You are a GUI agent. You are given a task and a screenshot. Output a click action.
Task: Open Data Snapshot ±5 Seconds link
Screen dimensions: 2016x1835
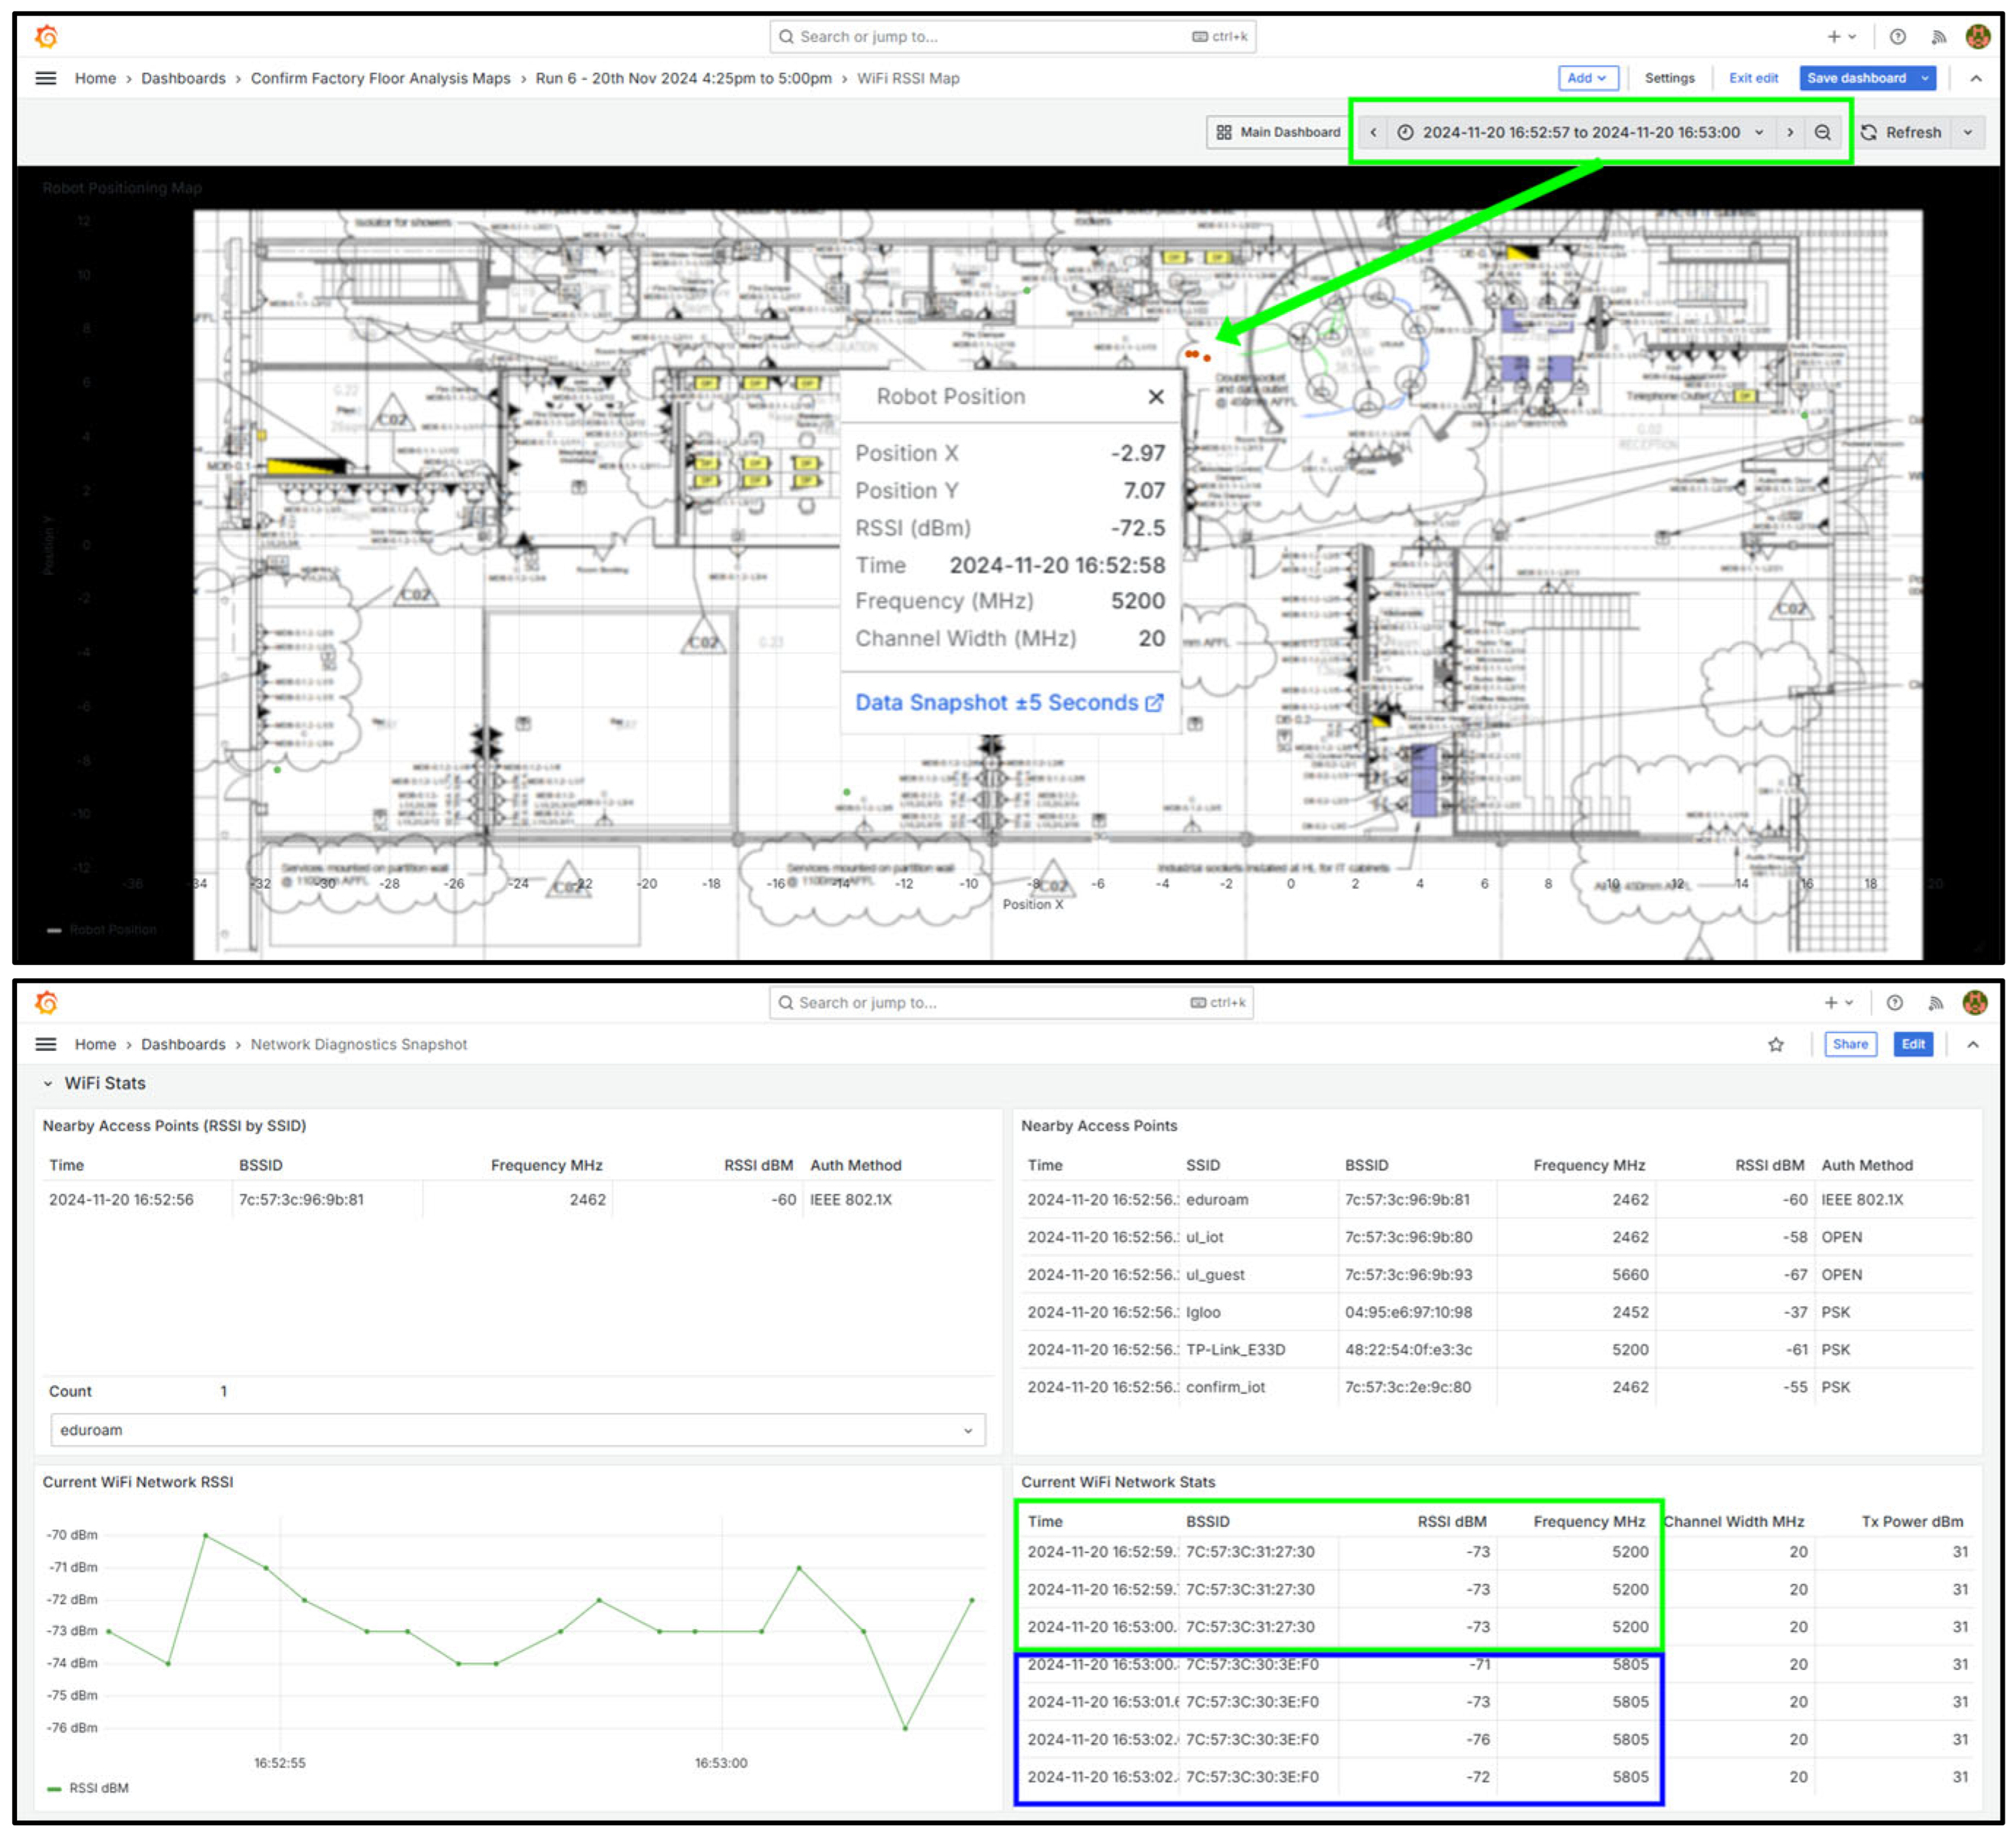[1008, 702]
